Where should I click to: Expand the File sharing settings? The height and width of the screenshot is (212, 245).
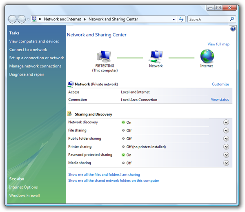point(226,130)
